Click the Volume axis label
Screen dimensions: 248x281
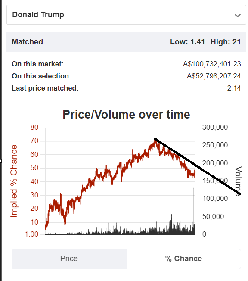[x=239, y=181]
